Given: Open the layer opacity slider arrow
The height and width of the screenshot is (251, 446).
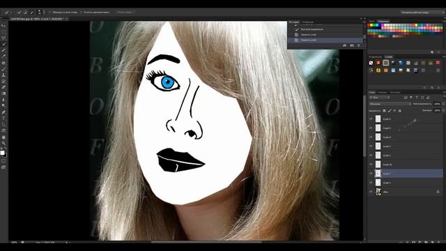Looking at the screenshot, I should 443,104.
